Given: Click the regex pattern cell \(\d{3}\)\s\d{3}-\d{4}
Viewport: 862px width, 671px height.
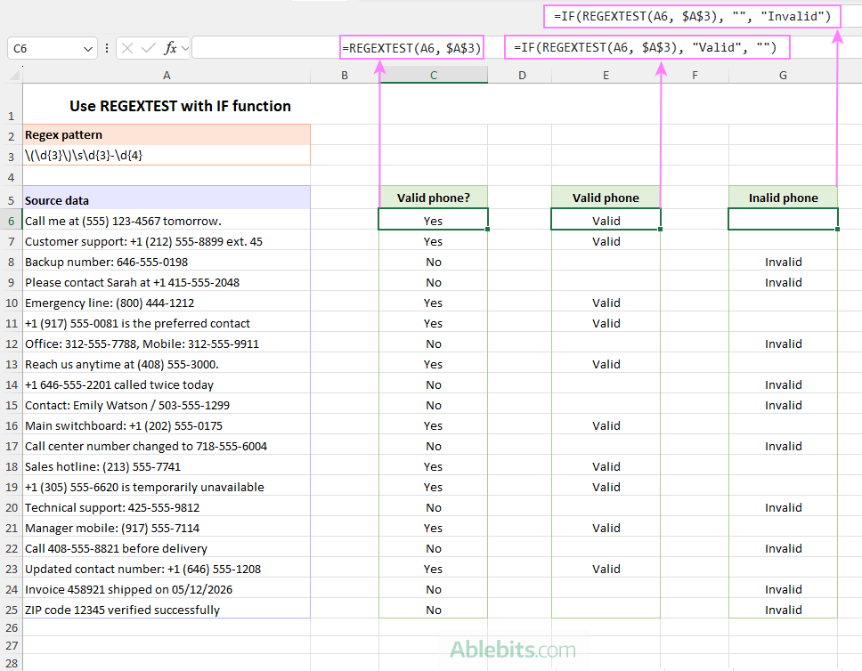Looking at the screenshot, I should [167, 156].
